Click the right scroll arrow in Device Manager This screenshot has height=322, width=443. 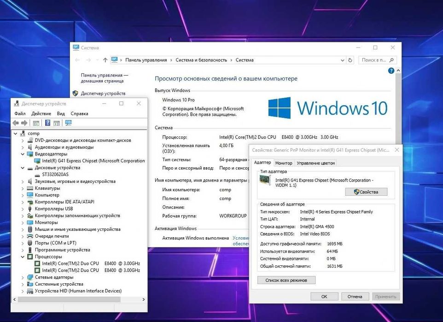[x=144, y=299]
